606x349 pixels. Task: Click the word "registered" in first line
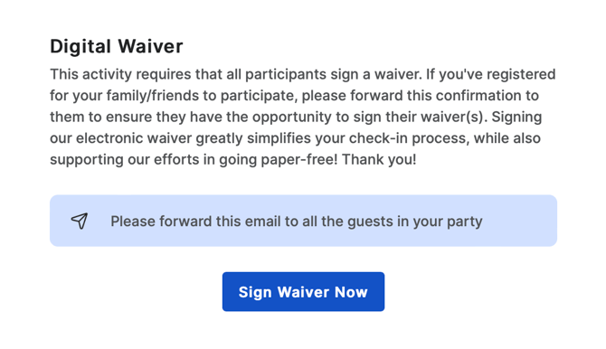[x=521, y=75]
